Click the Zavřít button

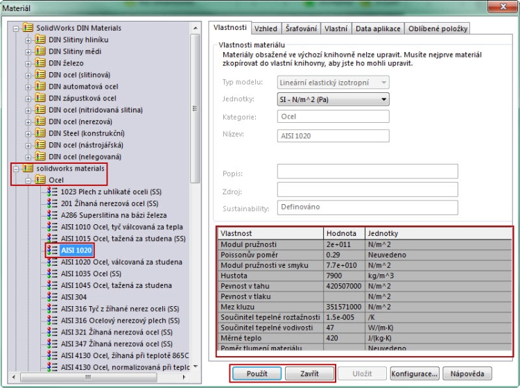click(x=309, y=373)
